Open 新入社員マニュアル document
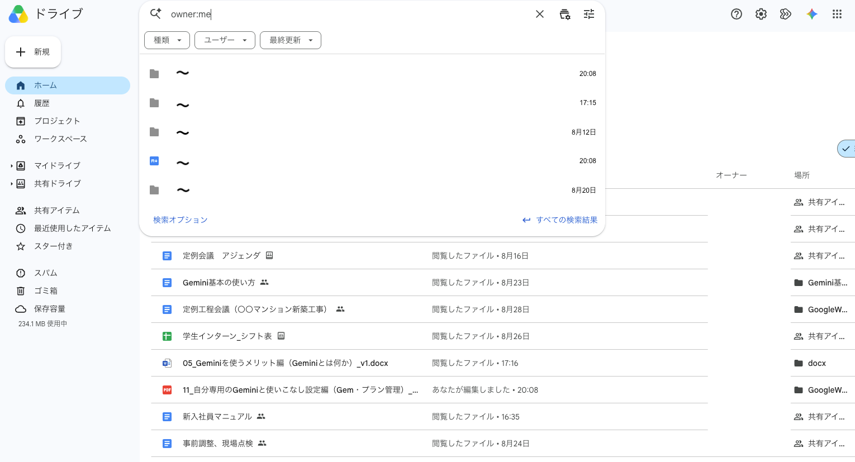855x462 pixels. 217,417
